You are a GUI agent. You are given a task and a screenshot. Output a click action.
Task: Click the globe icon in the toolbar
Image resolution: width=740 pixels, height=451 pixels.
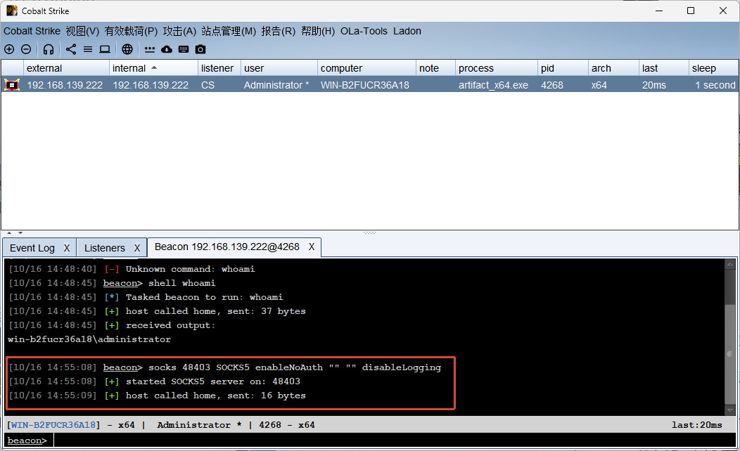point(127,49)
